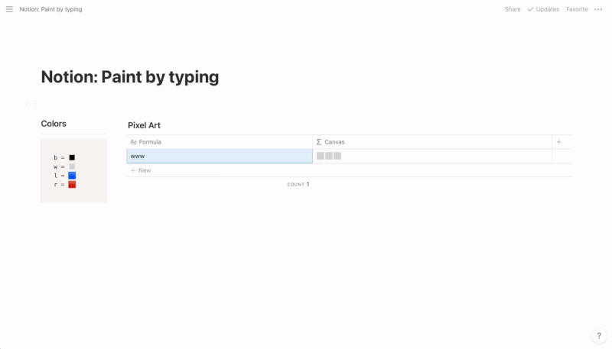Click the black color square for b
Image resolution: width=612 pixels, height=349 pixels.
pyautogui.click(x=72, y=157)
